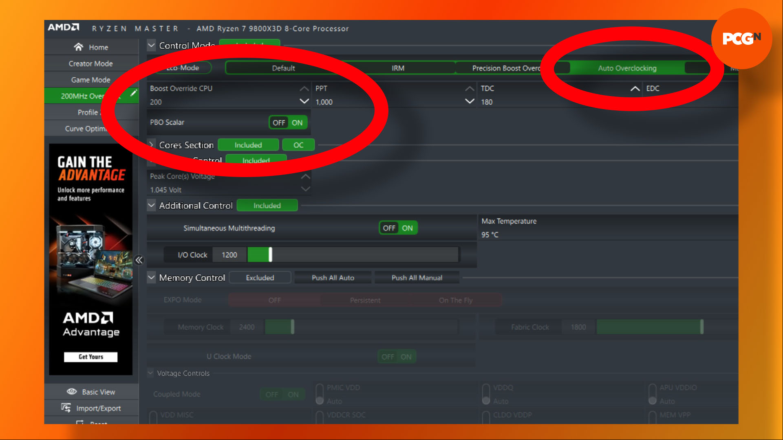Toggle U Clock Mode switch
This screenshot has height=440, width=783.
(397, 357)
